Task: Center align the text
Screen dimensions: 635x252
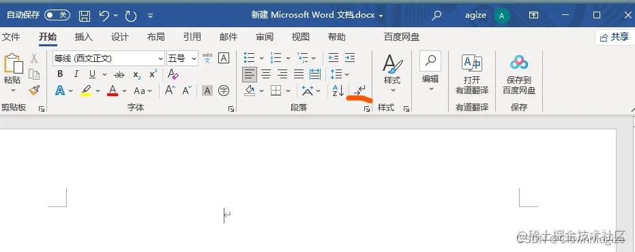Action: (266, 74)
